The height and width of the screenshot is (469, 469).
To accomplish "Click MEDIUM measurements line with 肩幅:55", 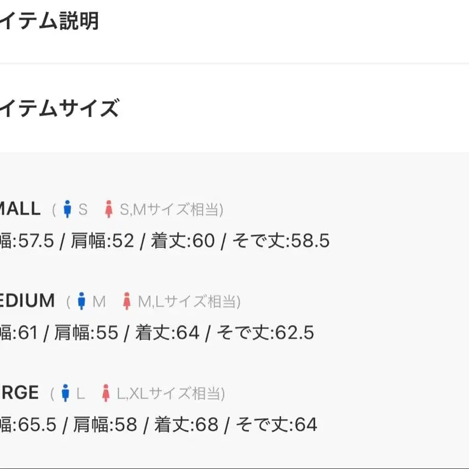I will point(157,333).
